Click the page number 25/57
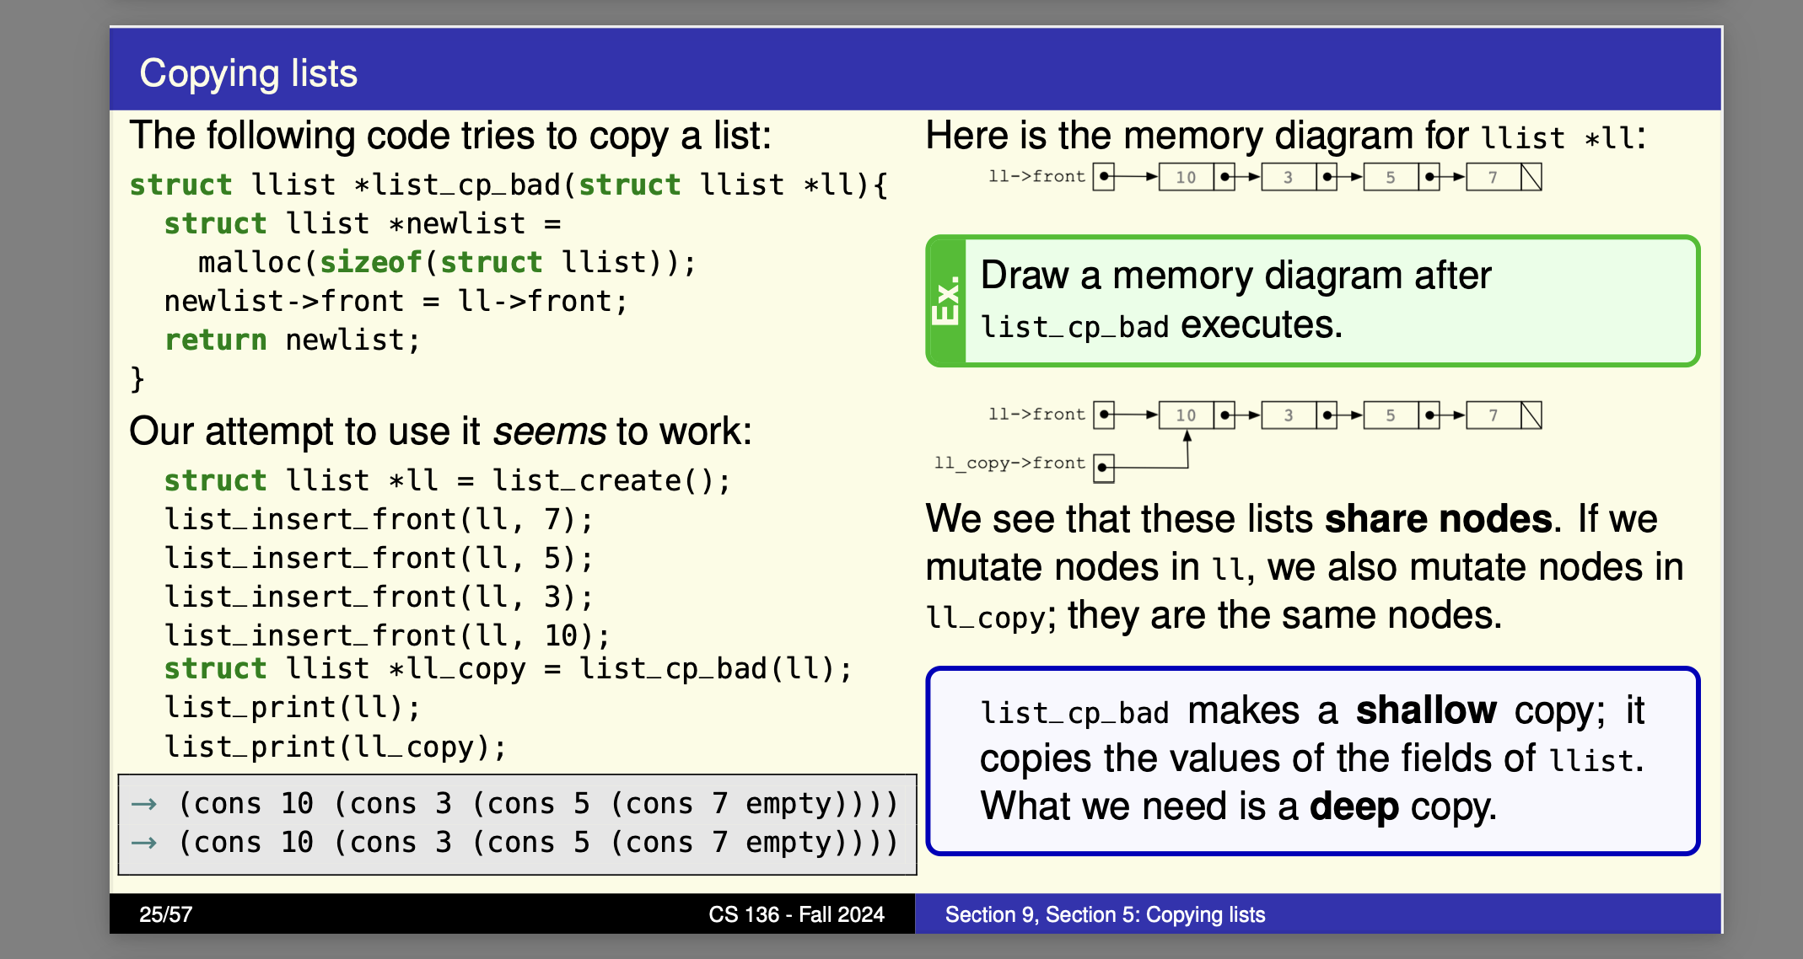This screenshot has height=959, width=1803. (165, 914)
